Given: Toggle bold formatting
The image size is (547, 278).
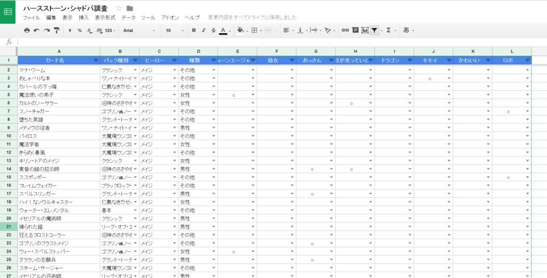Looking at the screenshot, I should click(194, 30).
